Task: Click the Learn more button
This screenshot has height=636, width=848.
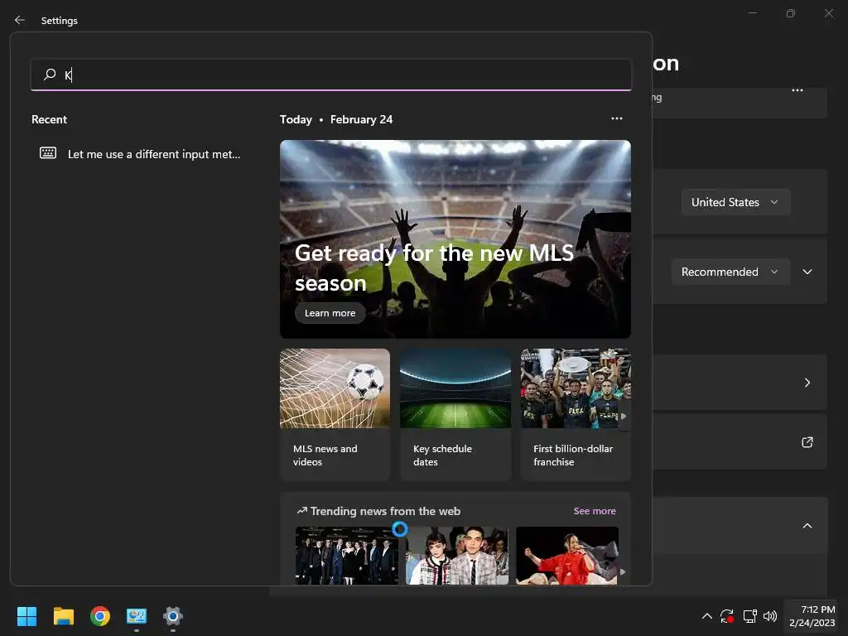Action: 330,313
